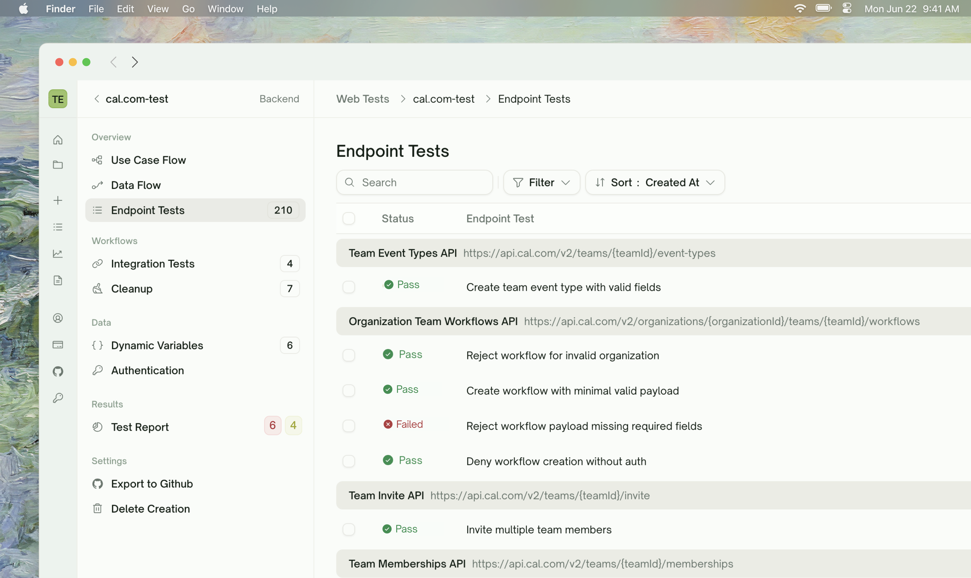Check 'Create workflow with minimal valid payload' row

pyautogui.click(x=349, y=391)
